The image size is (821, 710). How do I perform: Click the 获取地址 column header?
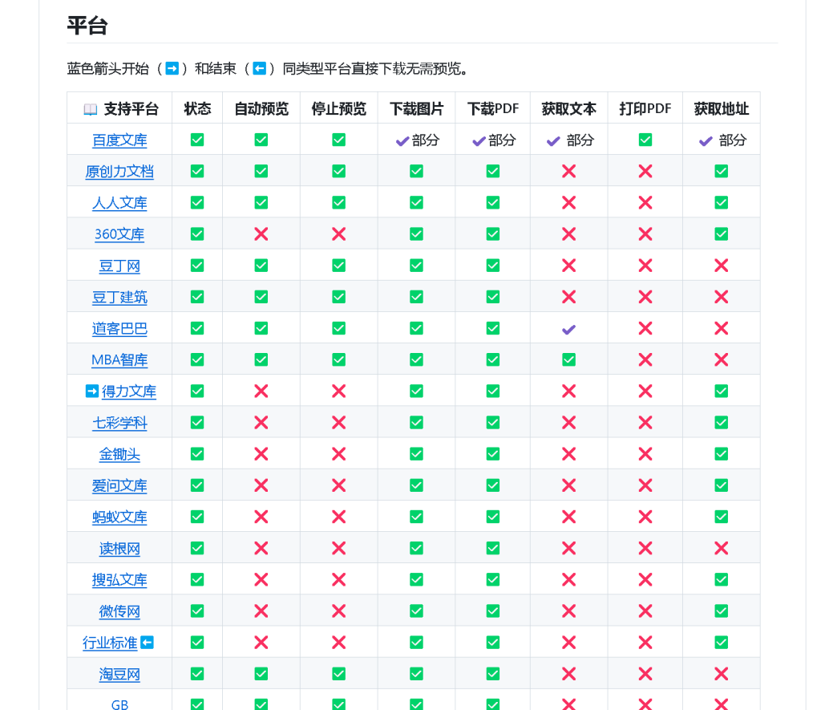pyautogui.click(x=722, y=108)
